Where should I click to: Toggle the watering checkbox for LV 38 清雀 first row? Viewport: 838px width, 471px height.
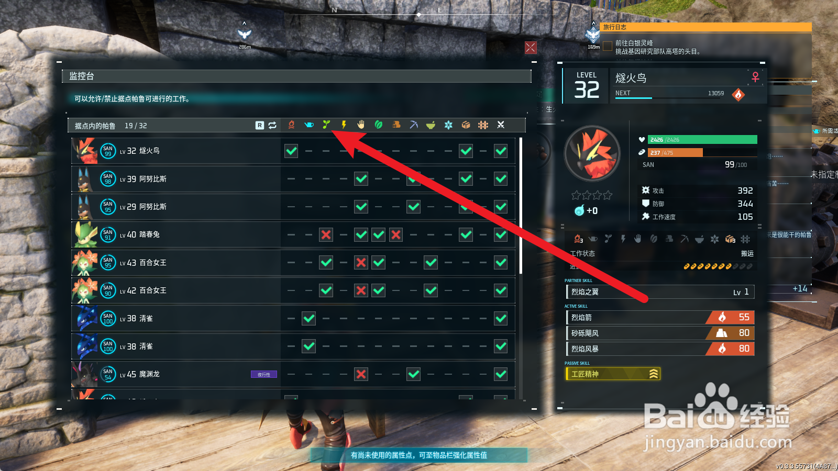[x=309, y=318]
